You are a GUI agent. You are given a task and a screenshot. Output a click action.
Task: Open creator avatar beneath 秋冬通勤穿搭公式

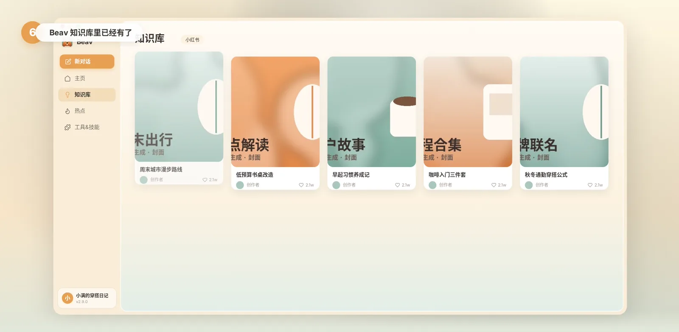(529, 185)
